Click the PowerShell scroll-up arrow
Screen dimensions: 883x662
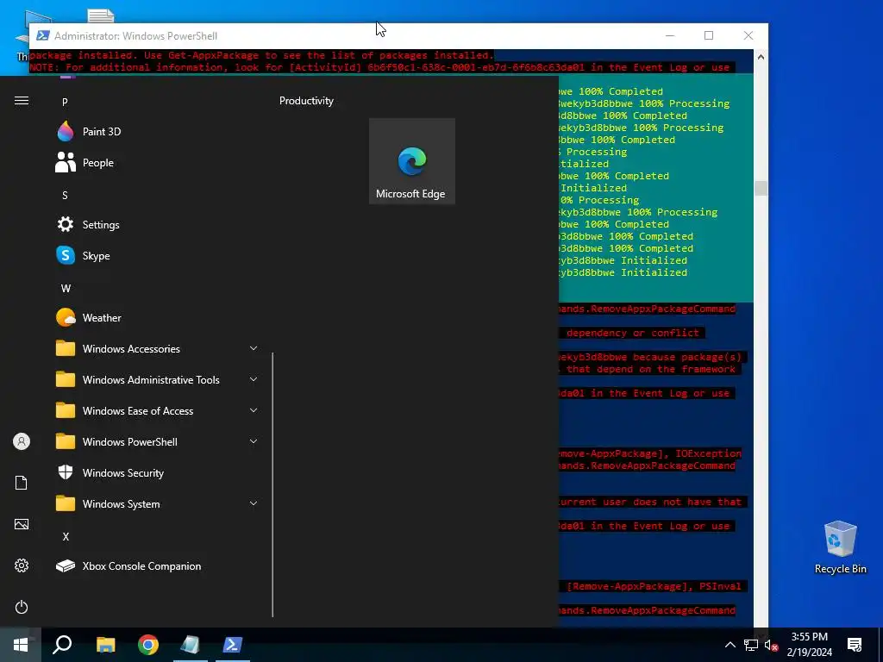pyautogui.click(x=761, y=57)
